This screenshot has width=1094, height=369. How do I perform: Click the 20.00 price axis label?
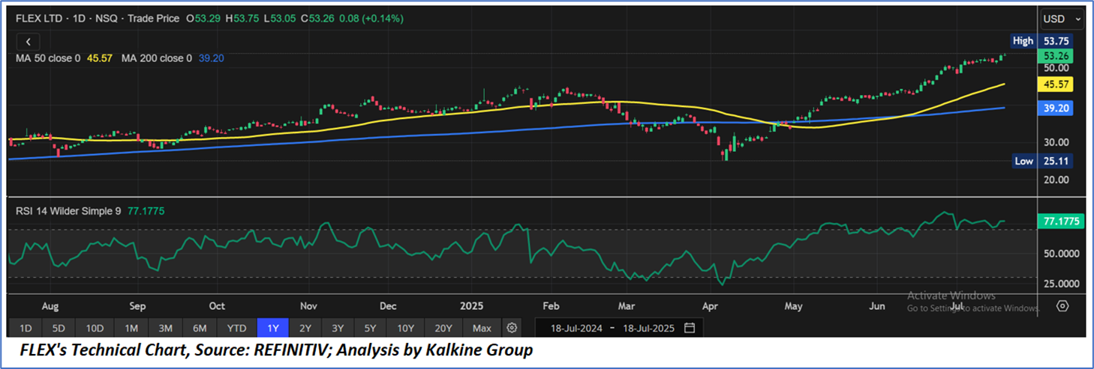click(x=1055, y=180)
